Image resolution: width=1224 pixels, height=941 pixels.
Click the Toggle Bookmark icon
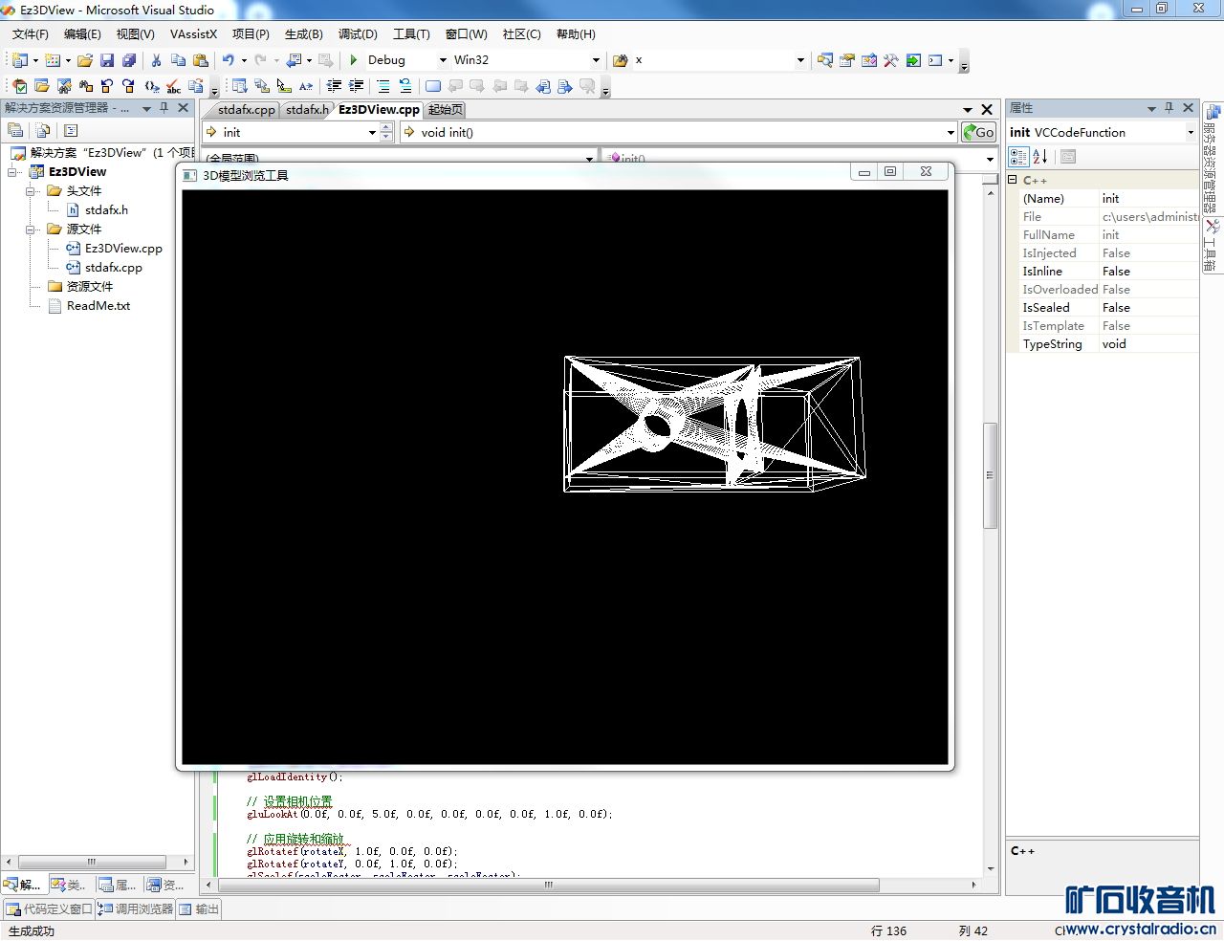(433, 86)
